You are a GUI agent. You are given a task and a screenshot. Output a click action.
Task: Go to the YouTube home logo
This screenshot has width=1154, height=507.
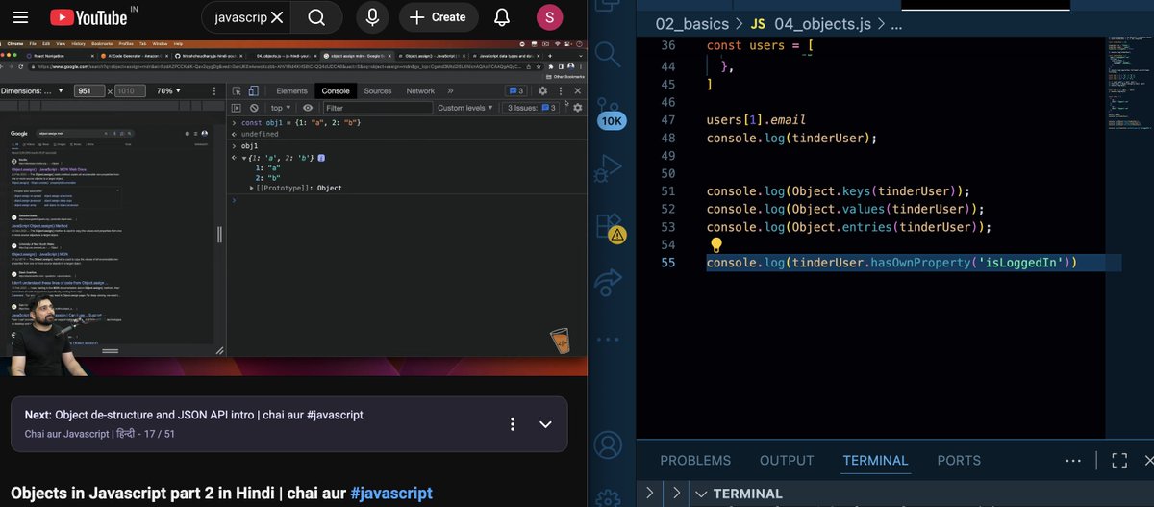tap(88, 17)
